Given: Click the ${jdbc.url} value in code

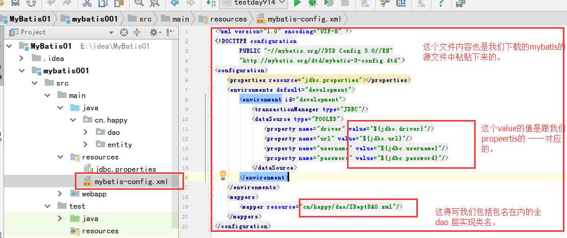Looking at the screenshot, I should coord(382,138).
